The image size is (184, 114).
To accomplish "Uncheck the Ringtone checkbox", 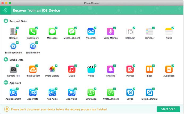I will [115, 66].
